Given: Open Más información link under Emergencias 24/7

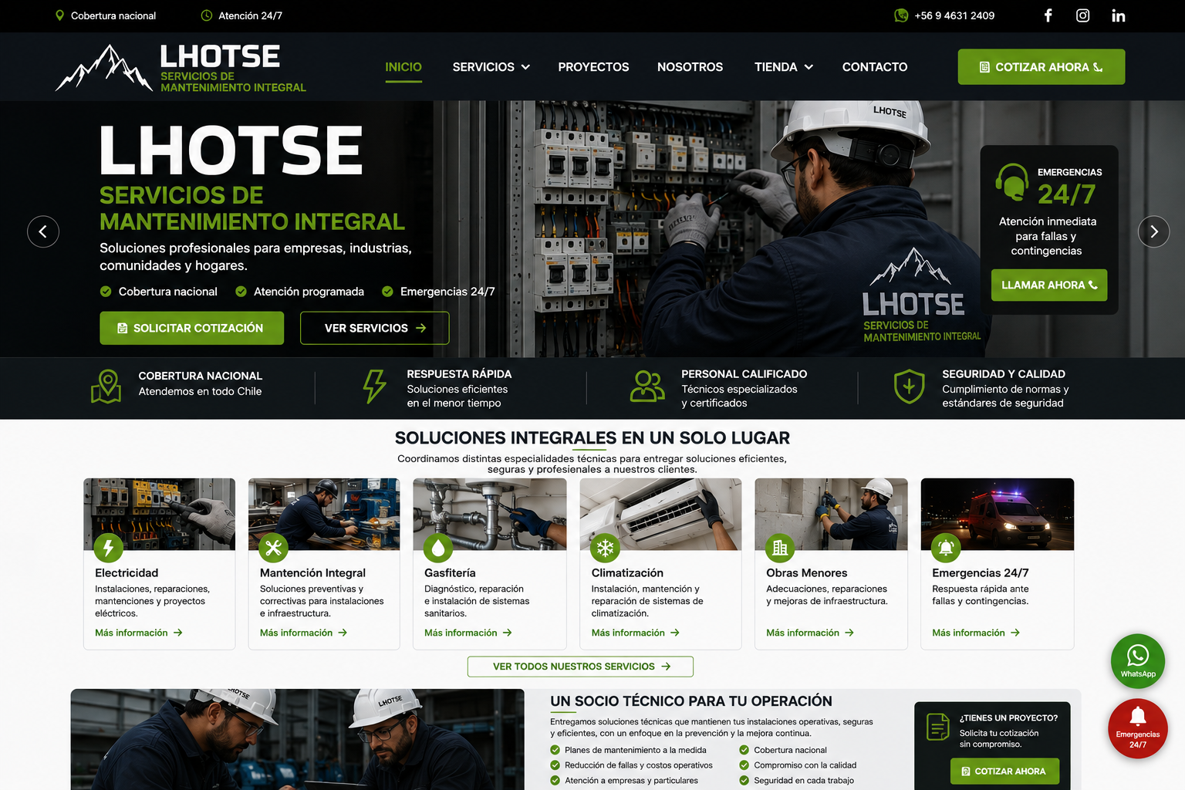Looking at the screenshot, I should (975, 633).
